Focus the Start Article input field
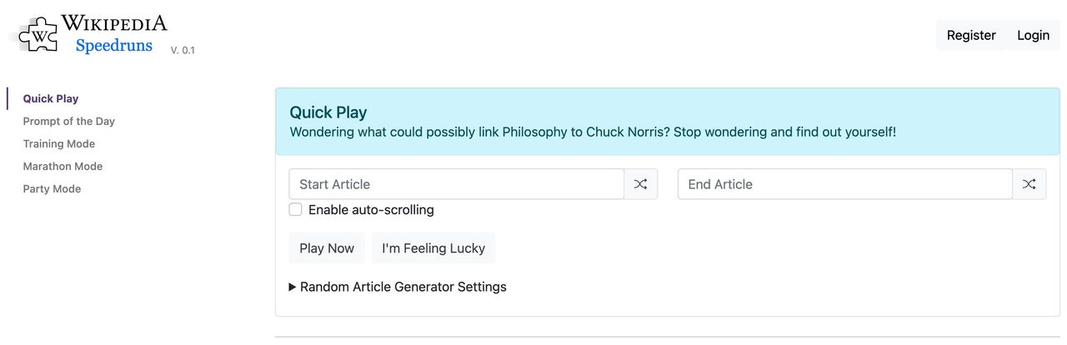 click(x=456, y=184)
